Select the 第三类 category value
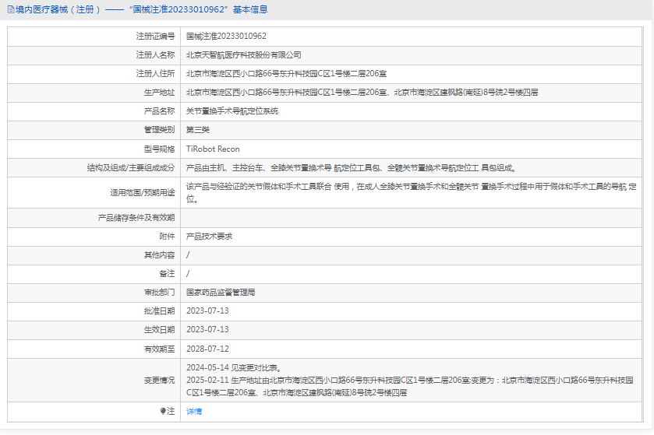The width and height of the screenshot is (654, 435). tap(198, 130)
